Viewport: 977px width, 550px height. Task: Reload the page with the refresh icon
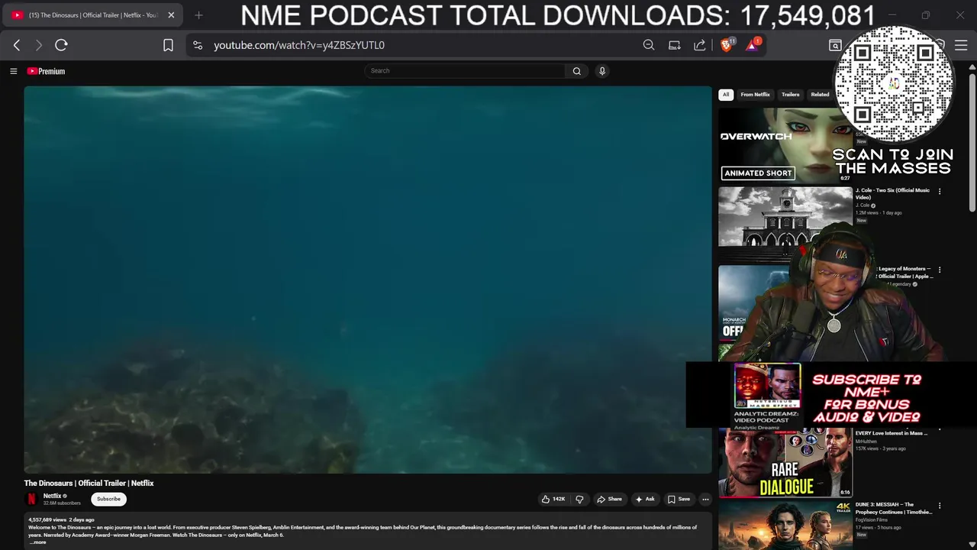[61, 45]
